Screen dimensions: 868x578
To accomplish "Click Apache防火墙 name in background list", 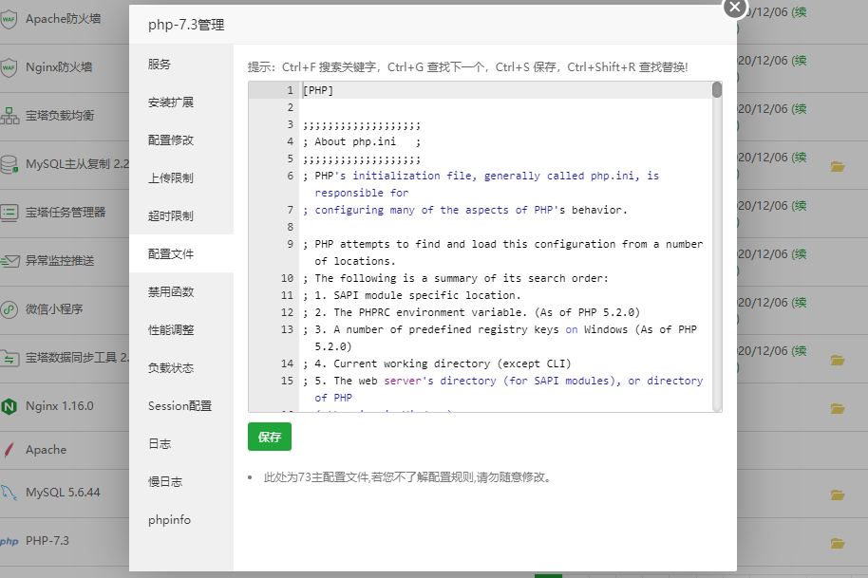I will (x=63, y=19).
